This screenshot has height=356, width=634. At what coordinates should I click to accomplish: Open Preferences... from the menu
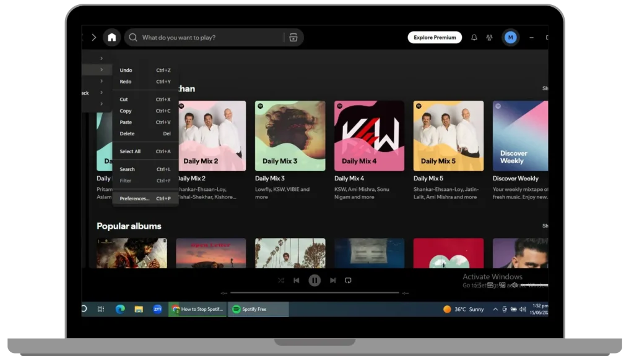click(145, 198)
